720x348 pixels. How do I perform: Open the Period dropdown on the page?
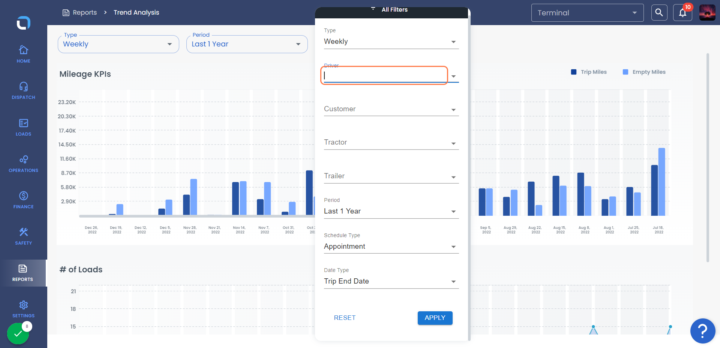pyautogui.click(x=247, y=44)
